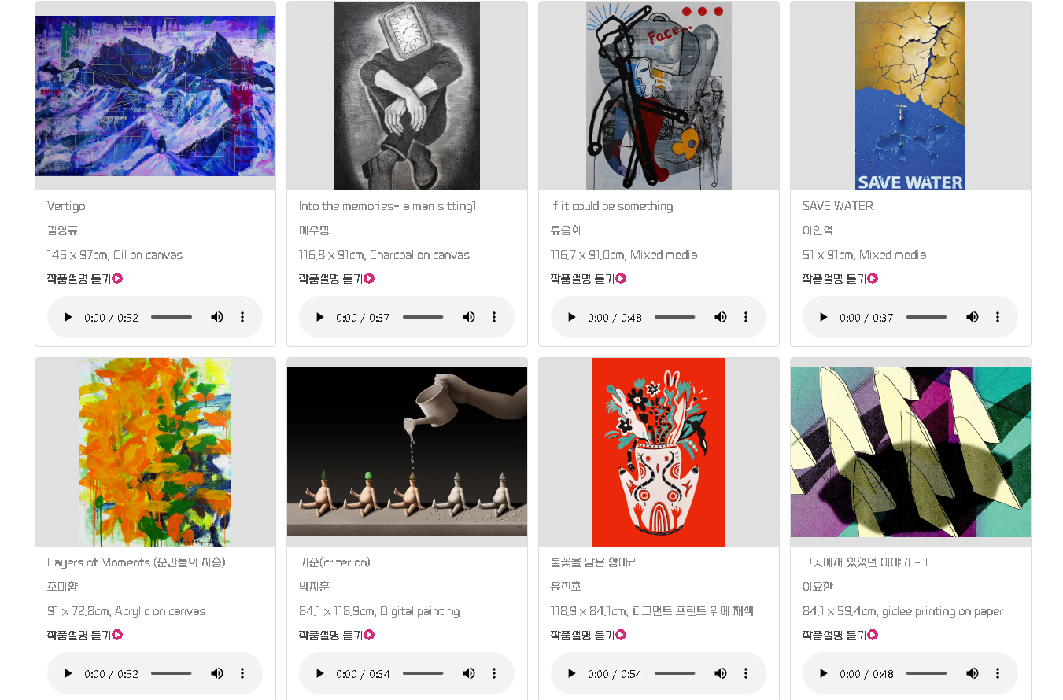Mute the 기준(criterion) audio player
The height and width of the screenshot is (700, 1063).
469,673
